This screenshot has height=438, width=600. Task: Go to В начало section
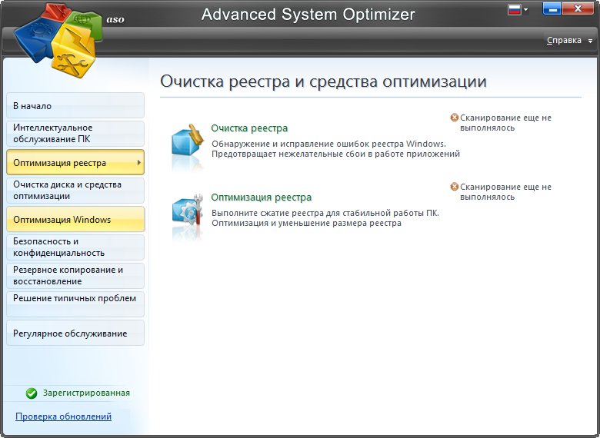(75, 105)
